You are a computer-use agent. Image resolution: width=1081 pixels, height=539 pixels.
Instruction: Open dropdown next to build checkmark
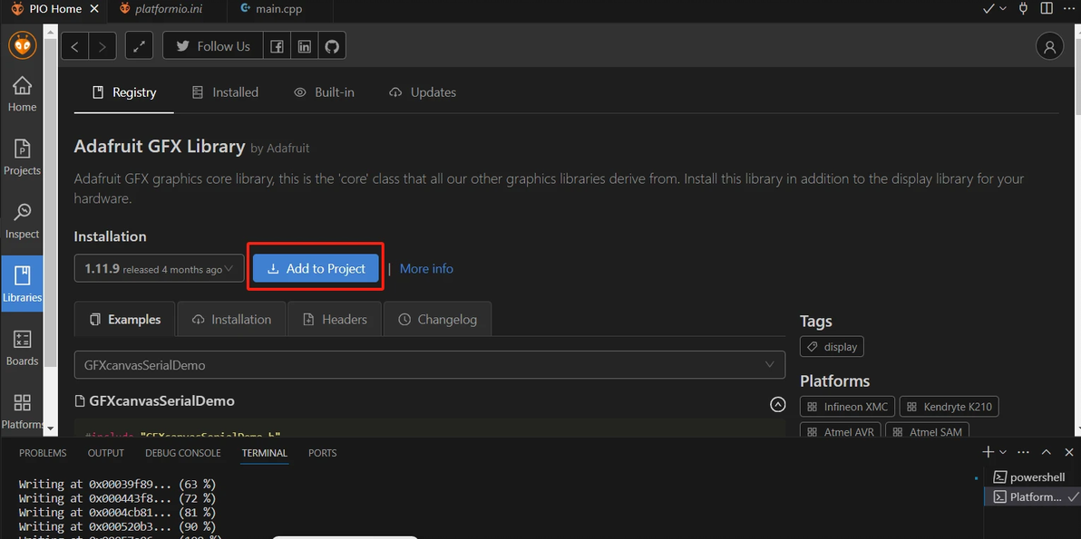(1003, 9)
